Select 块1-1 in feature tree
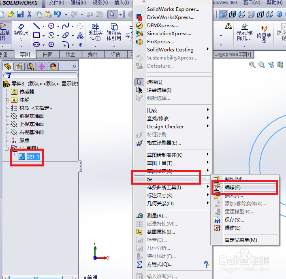286x279 pixels. tap(33, 156)
